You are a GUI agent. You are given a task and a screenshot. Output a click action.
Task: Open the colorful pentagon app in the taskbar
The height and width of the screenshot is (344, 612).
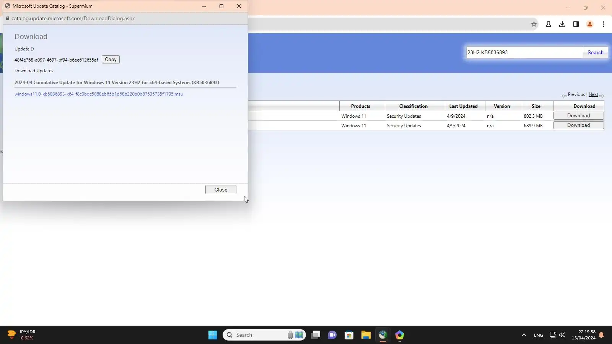point(399,335)
